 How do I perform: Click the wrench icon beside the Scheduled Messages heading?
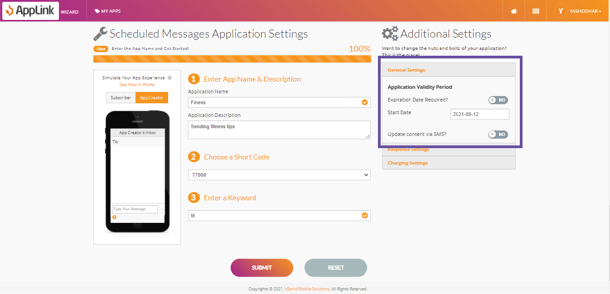[x=100, y=34]
